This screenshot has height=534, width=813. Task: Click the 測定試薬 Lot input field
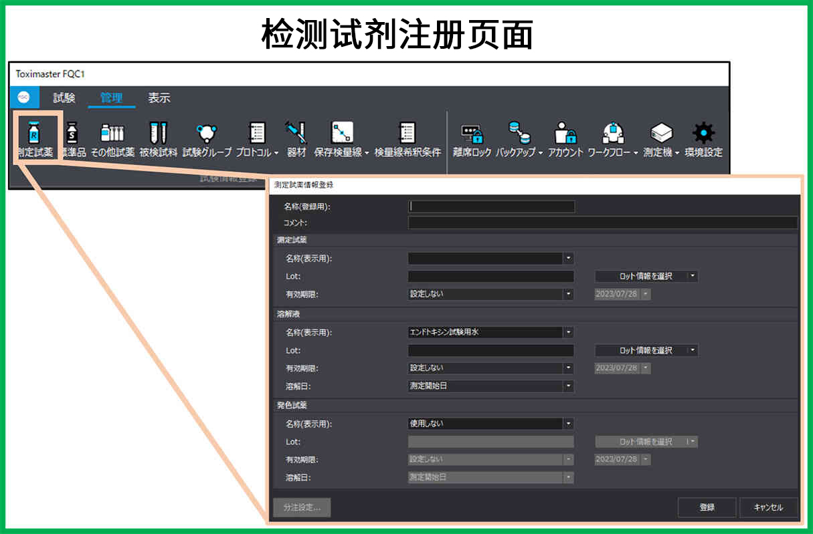pos(491,276)
